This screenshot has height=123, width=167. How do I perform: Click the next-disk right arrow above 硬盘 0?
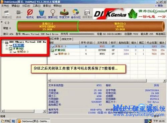(8, 23)
